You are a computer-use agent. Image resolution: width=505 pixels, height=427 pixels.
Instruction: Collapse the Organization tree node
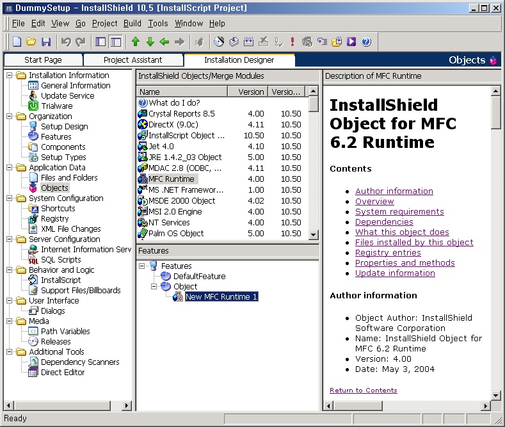pyautogui.click(x=10, y=117)
